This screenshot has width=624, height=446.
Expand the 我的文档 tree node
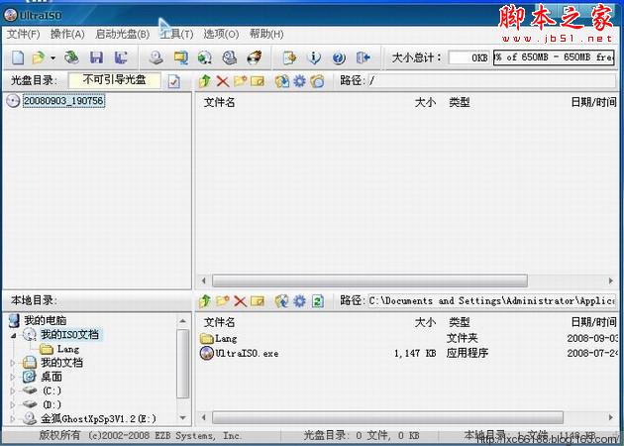click(x=13, y=363)
